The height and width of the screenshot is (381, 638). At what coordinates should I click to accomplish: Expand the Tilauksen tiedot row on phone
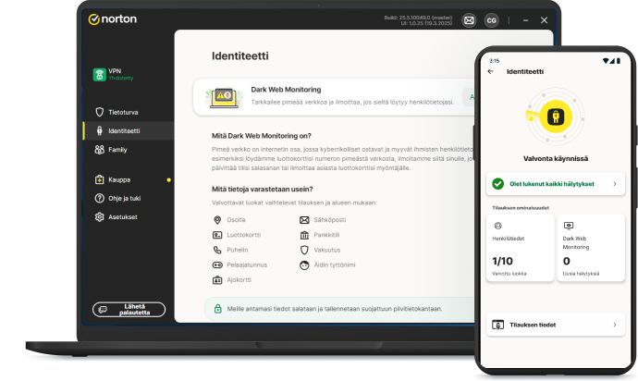(x=555, y=325)
